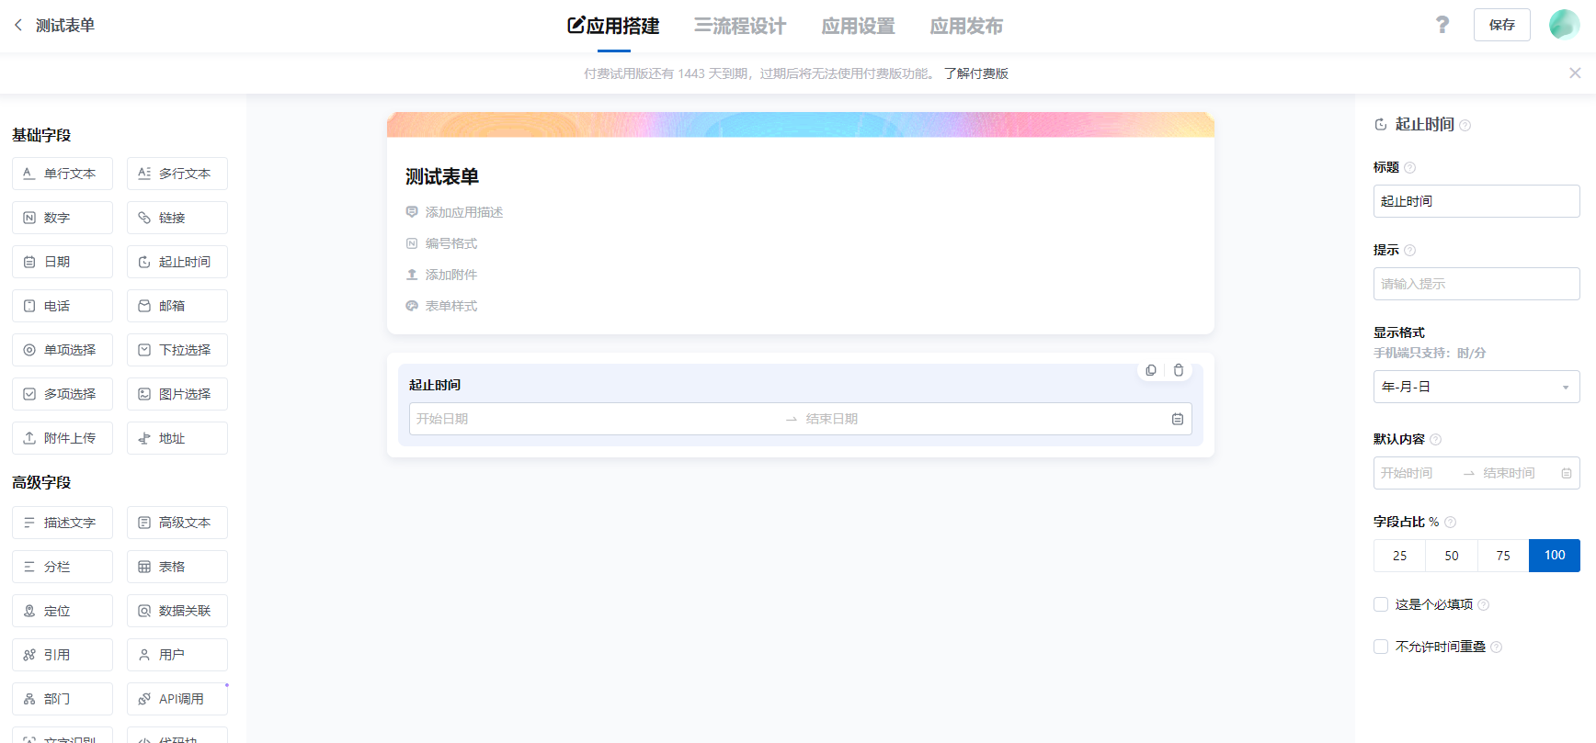Check the 不允许时间重叠 option

1381,647
